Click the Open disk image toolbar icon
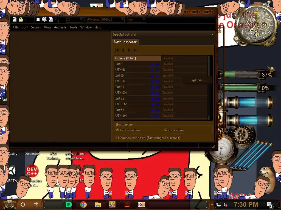The height and width of the screenshot is (210, 281). click(51, 19)
